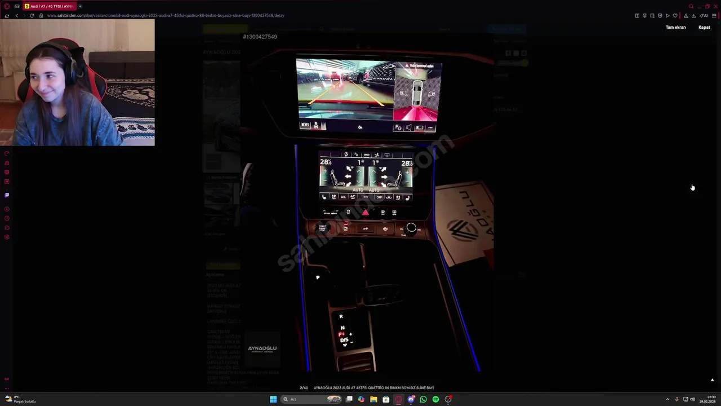Open the AI assistant icon
This screenshot has height=406, width=721.
704,16
